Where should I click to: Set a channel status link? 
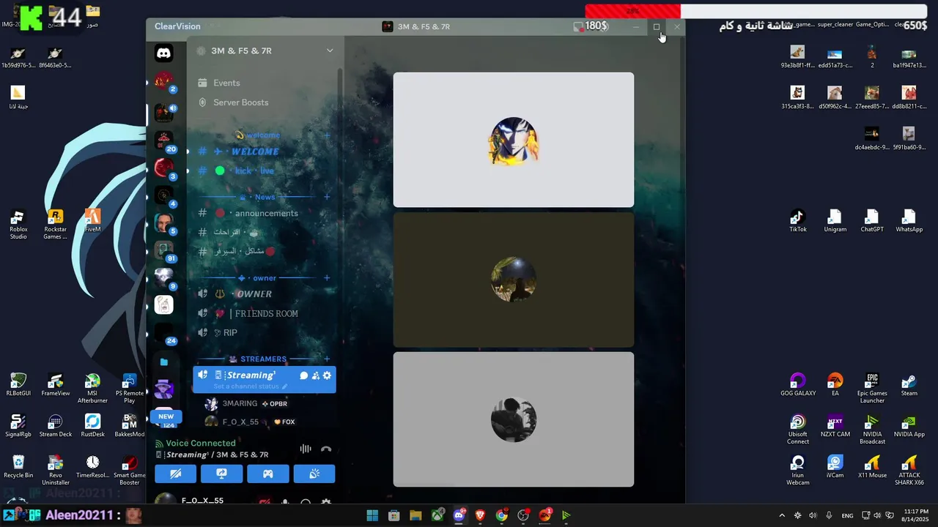[251, 386]
